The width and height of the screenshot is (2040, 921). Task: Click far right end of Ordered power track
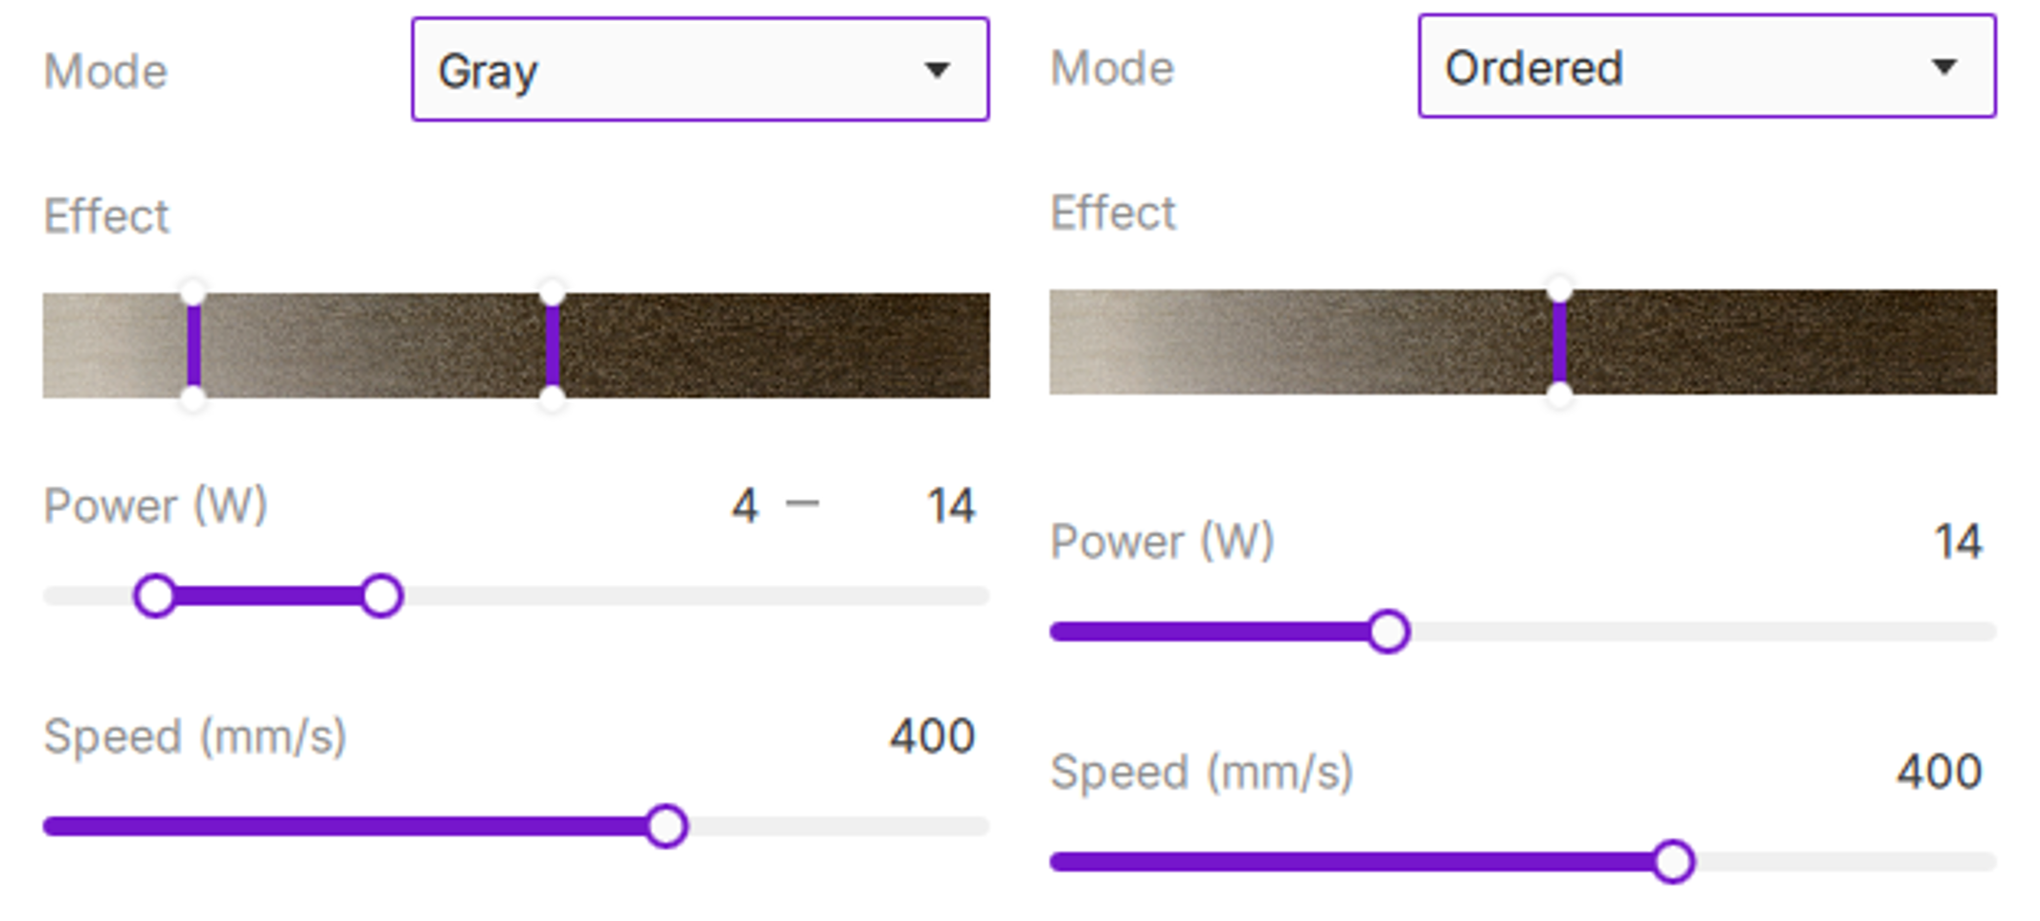pos(1988,631)
